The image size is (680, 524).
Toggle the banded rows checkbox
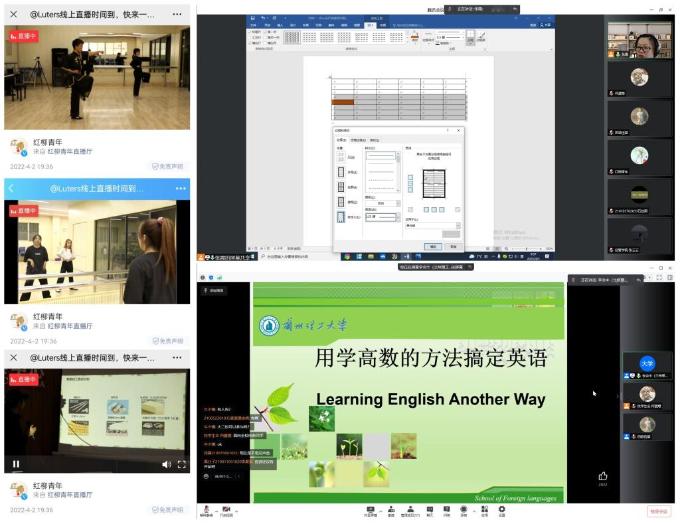[250, 43]
